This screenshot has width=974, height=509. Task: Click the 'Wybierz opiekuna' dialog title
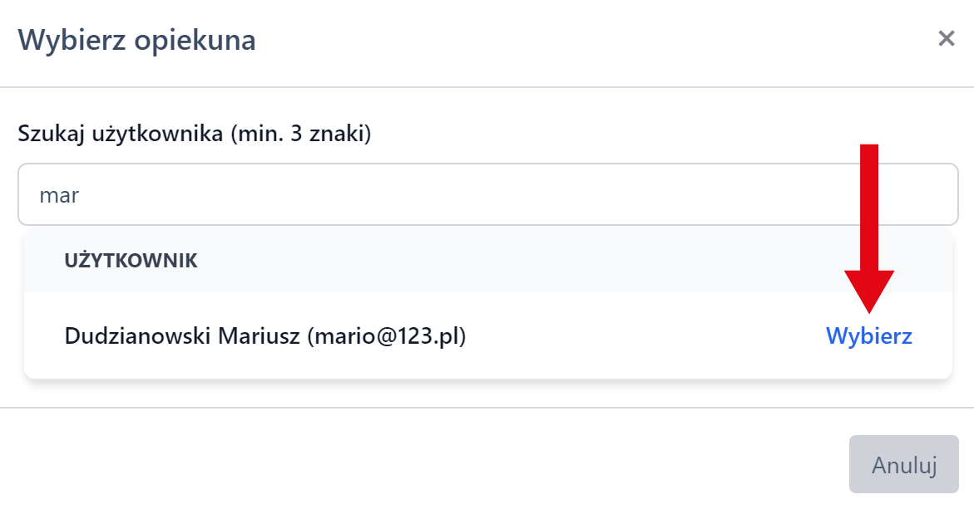pyautogui.click(x=136, y=40)
